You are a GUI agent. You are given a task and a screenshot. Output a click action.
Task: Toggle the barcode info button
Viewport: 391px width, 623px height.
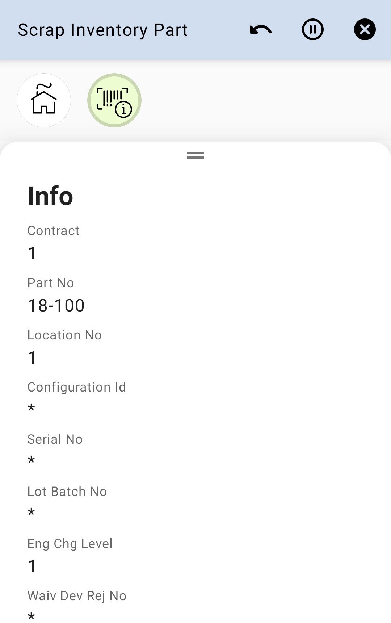tap(114, 100)
